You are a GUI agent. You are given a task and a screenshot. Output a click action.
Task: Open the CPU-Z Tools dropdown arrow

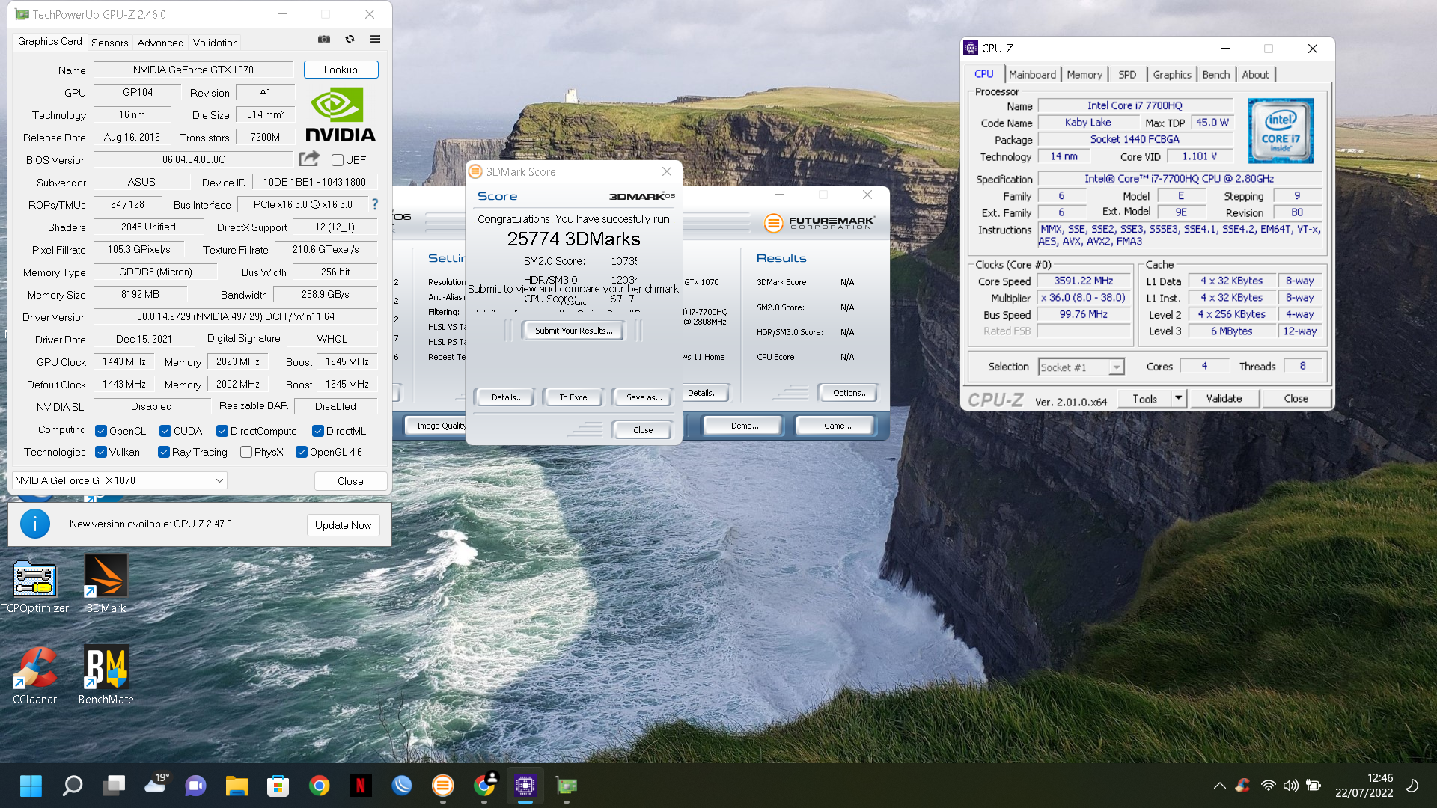click(1179, 398)
